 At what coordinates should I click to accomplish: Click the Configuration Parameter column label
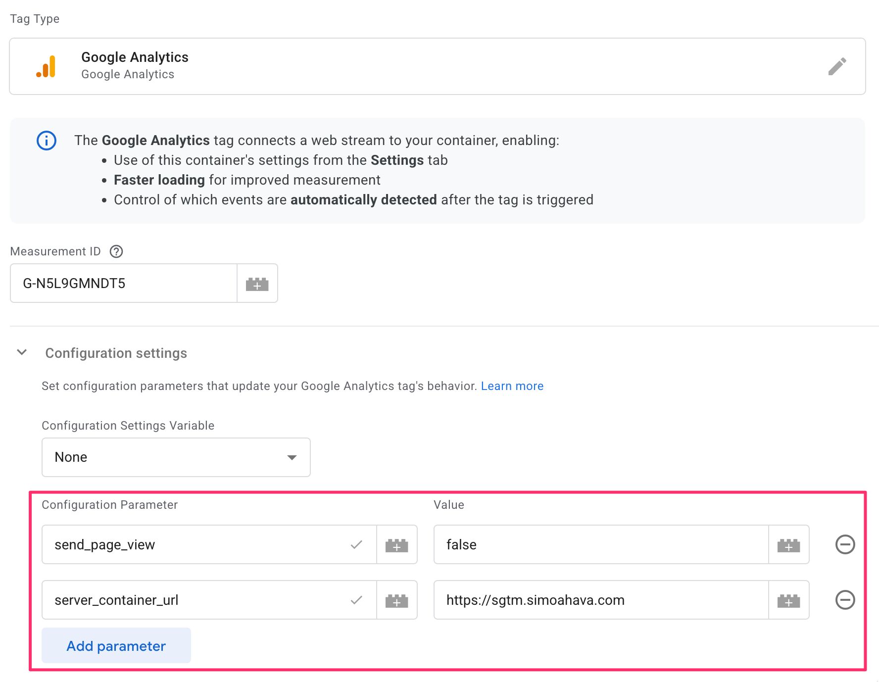point(110,505)
